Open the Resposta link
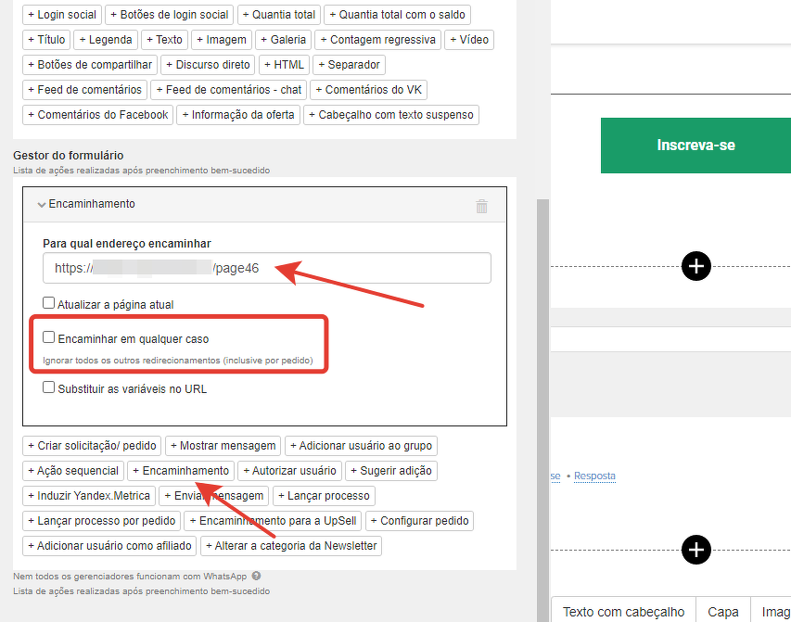 (594, 476)
